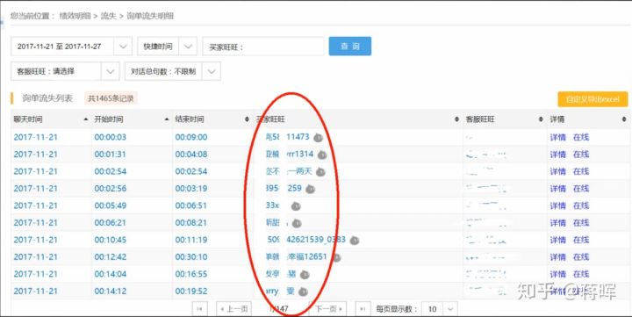The width and height of the screenshot is (632, 317).
Task: Click 自定义导出excel button
Action: [x=592, y=99]
